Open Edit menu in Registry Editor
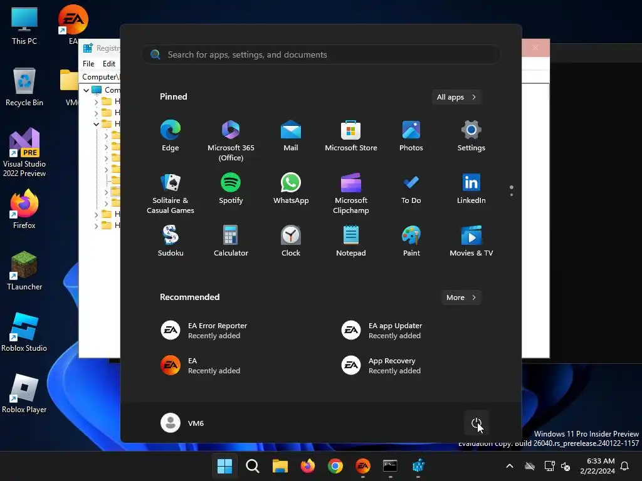 click(x=109, y=64)
